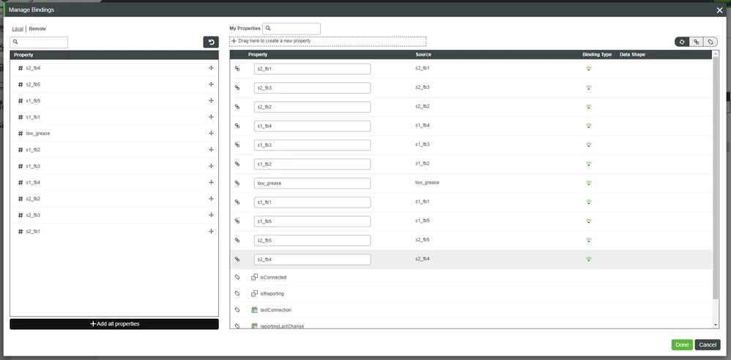731x360 pixels.
Task: Show only bound properties filter toggle
Action: 696,42
